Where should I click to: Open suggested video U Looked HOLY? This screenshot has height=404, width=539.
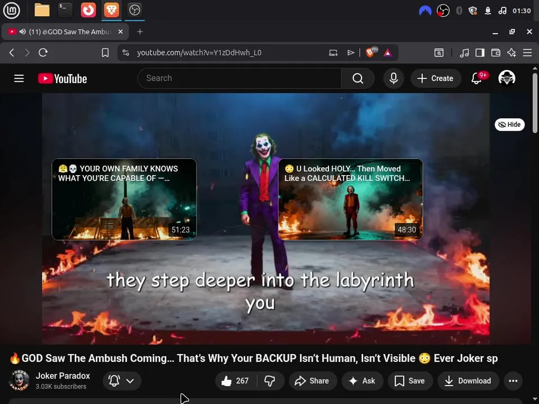(350, 199)
